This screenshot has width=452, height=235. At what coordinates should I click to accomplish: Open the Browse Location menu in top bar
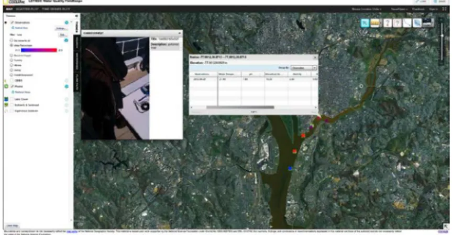[x=366, y=9]
